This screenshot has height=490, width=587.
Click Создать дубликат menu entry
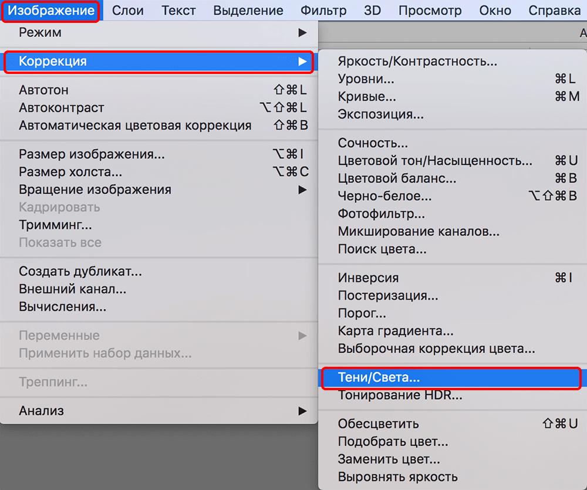[x=80, y=272]
